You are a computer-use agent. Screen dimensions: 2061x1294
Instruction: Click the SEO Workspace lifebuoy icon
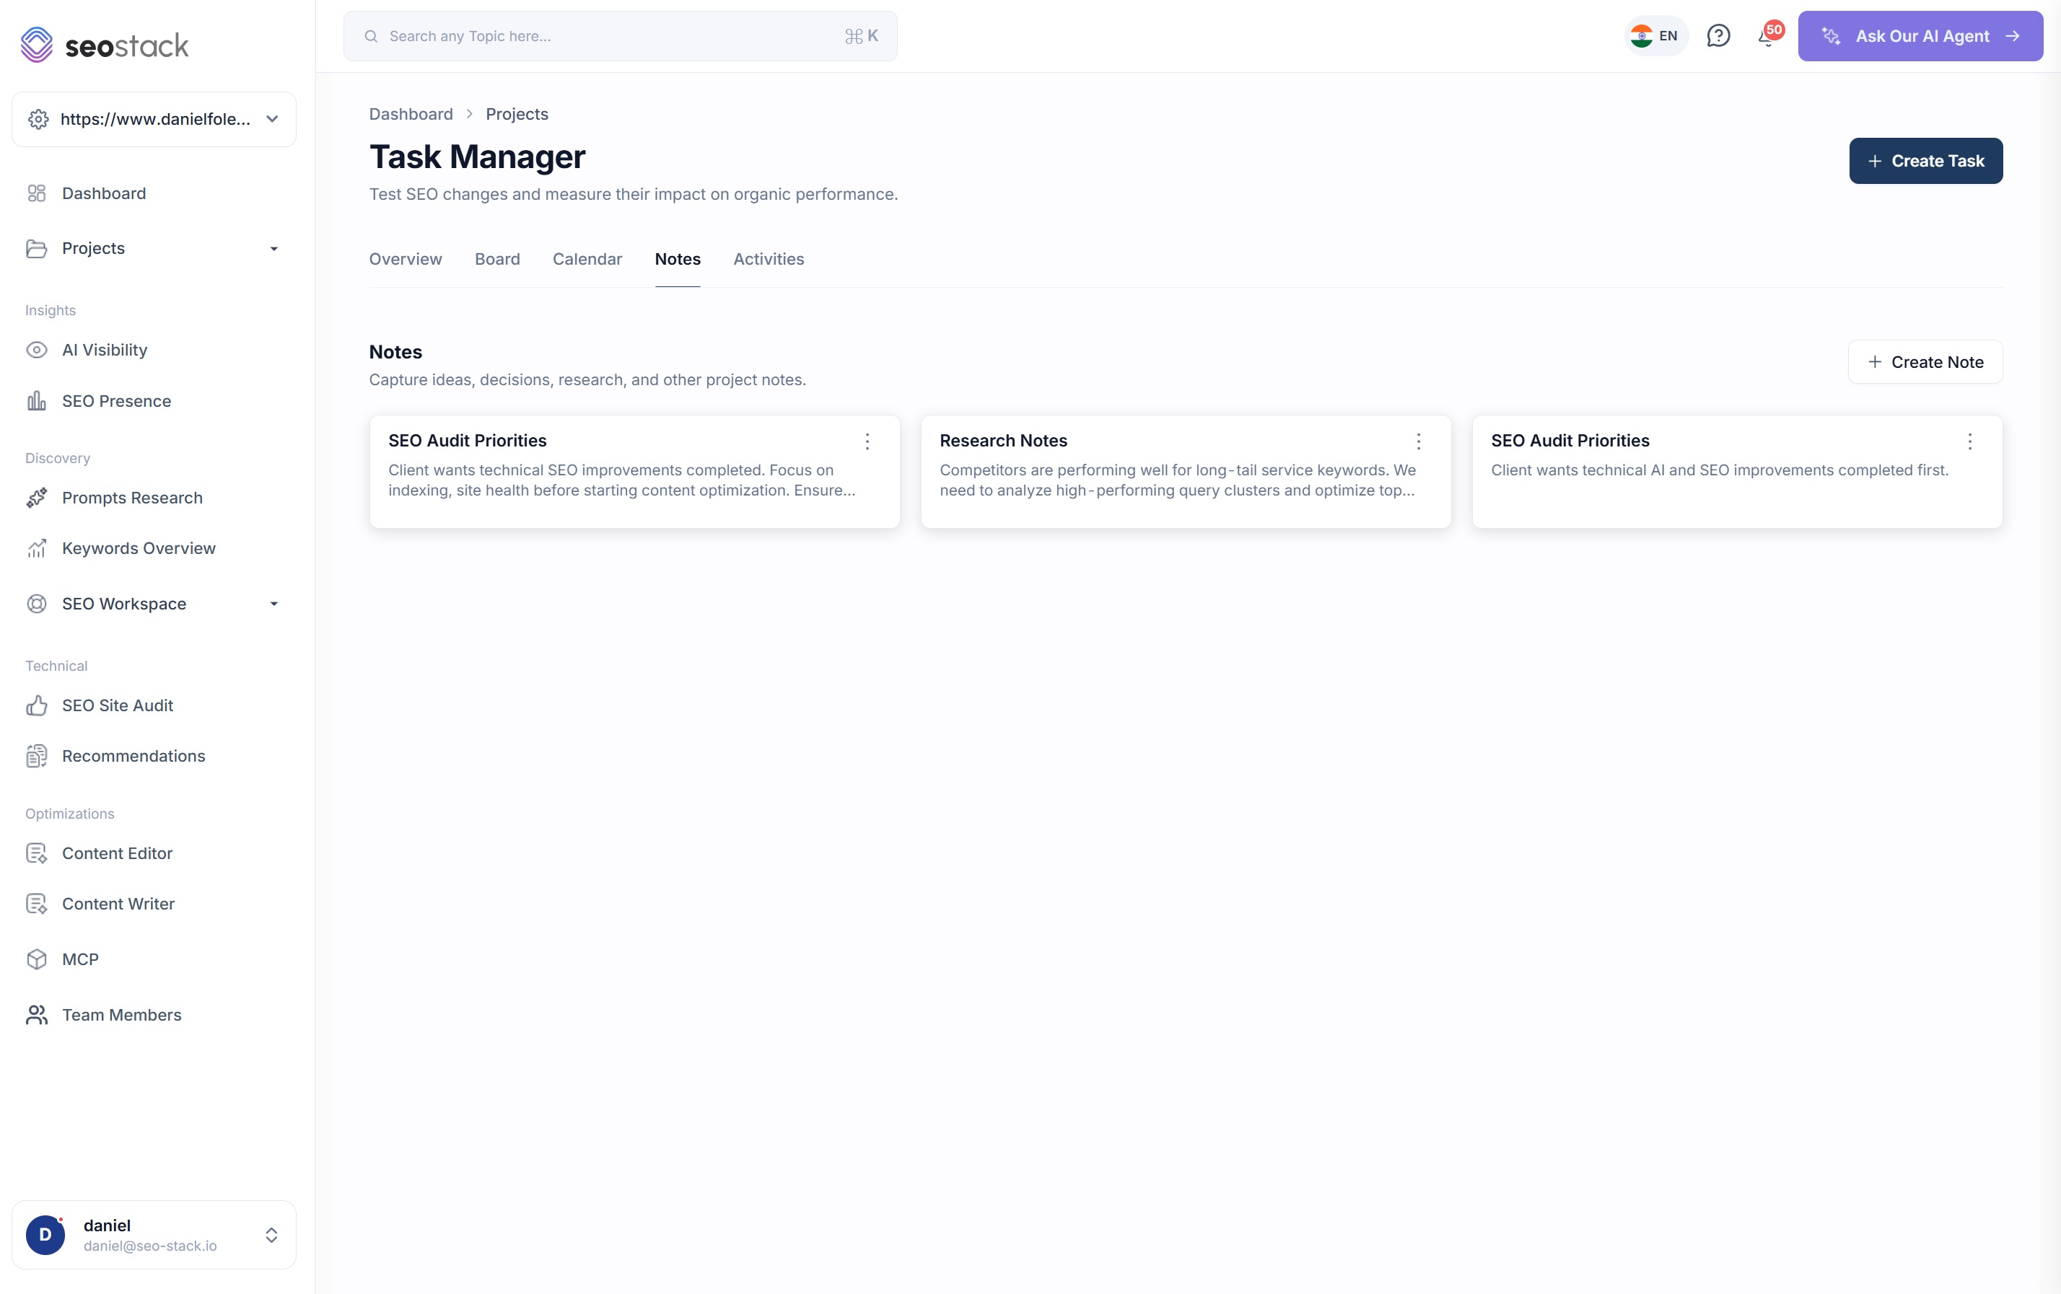point(37,604)
